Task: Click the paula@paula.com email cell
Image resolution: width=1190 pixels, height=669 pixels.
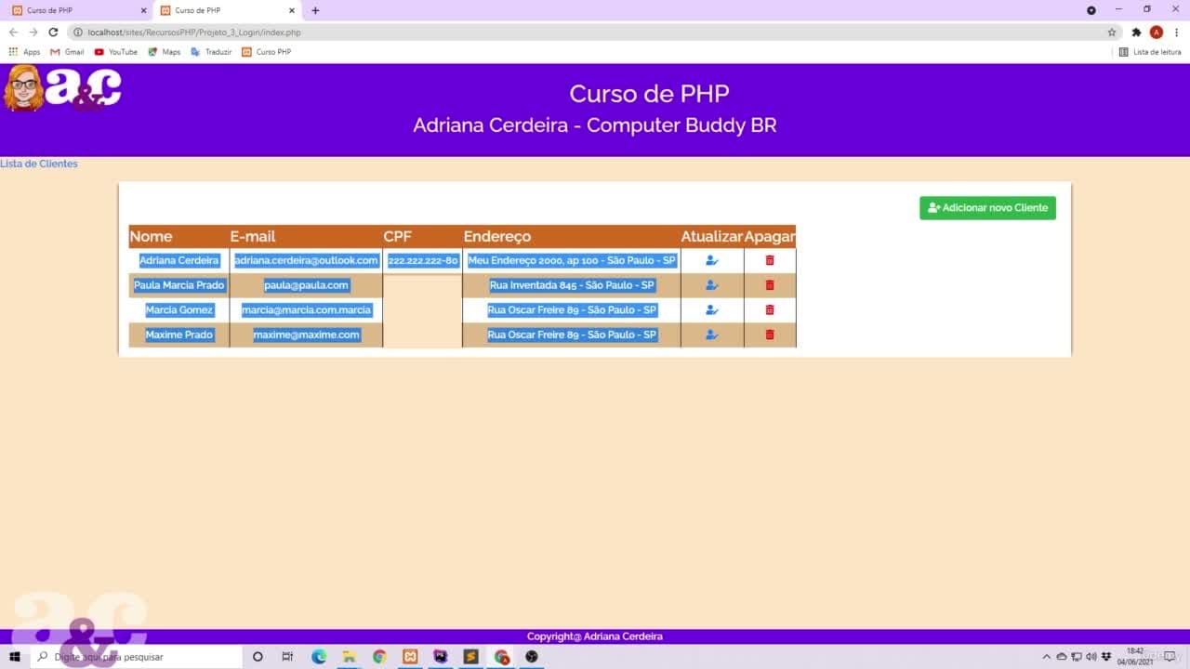Action: (306, 285)
